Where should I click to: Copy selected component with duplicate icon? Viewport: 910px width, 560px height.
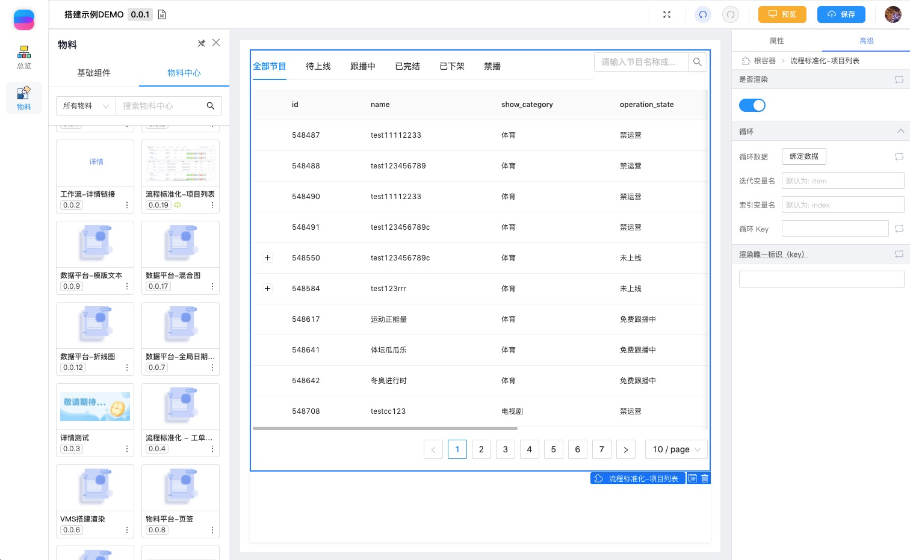693,478
